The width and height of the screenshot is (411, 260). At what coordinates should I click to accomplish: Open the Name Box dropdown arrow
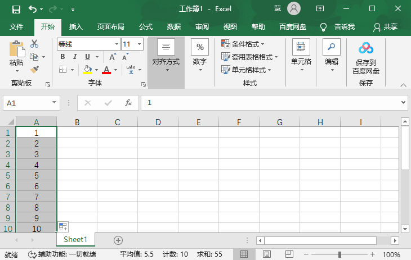(x=55, y=103)
